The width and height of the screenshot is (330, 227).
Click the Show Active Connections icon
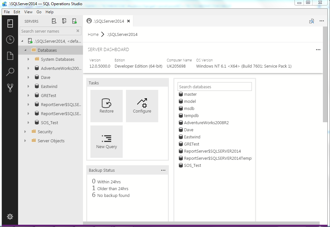[74, 21]
